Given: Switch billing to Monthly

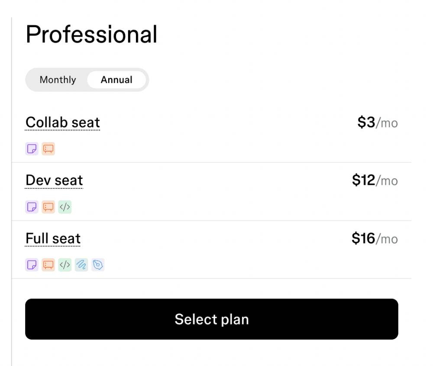Looking at the screenshot, I should click(x=58, y=80).
